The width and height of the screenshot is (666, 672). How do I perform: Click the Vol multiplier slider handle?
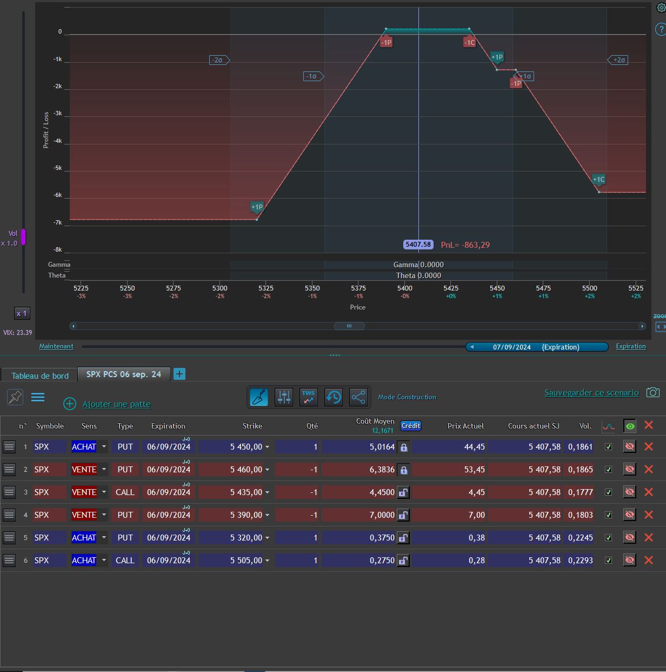click(x=23, y=237)
